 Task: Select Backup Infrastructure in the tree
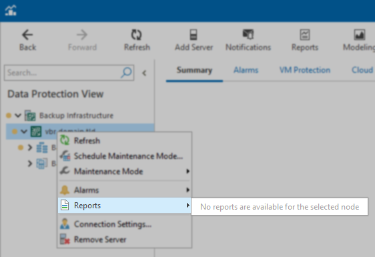(76, 115)
